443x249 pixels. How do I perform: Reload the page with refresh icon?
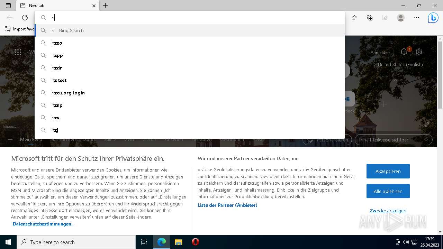pyautogui.click(x=25, y=18)
